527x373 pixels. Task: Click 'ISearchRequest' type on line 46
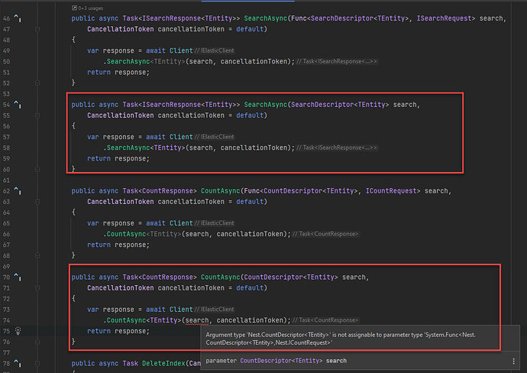[x=444, y=18]
